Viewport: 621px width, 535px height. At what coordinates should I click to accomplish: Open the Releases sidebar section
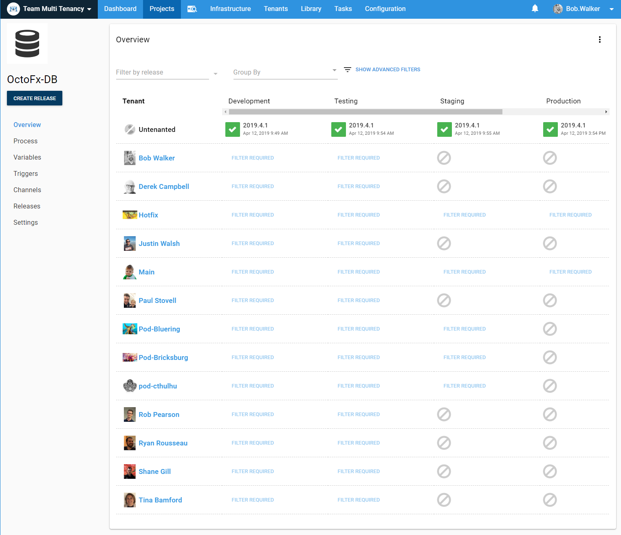27,206
